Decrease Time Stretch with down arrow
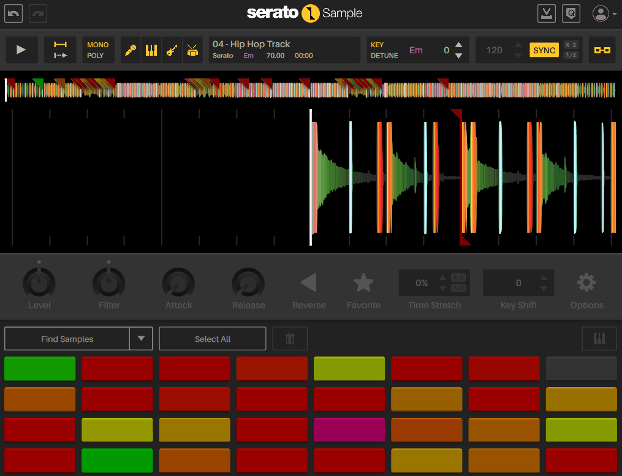This screenshot has width=622, height=476. (x=442, y=289)
